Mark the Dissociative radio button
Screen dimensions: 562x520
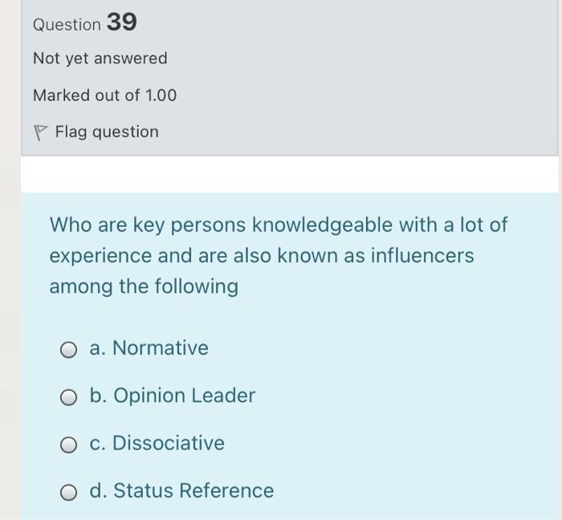pyautogui.click(x=70, y=444)
